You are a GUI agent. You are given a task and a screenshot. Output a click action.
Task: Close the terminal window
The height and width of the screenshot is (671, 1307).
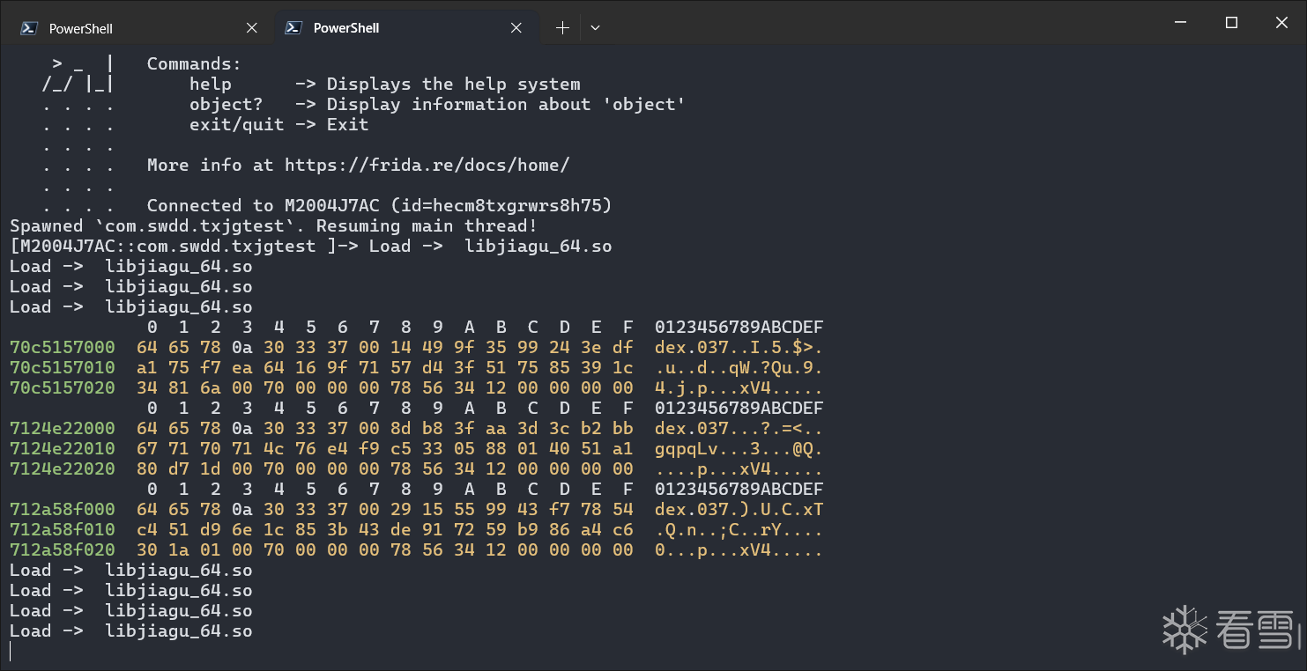pyautogui.click(x=1281, y=23)
